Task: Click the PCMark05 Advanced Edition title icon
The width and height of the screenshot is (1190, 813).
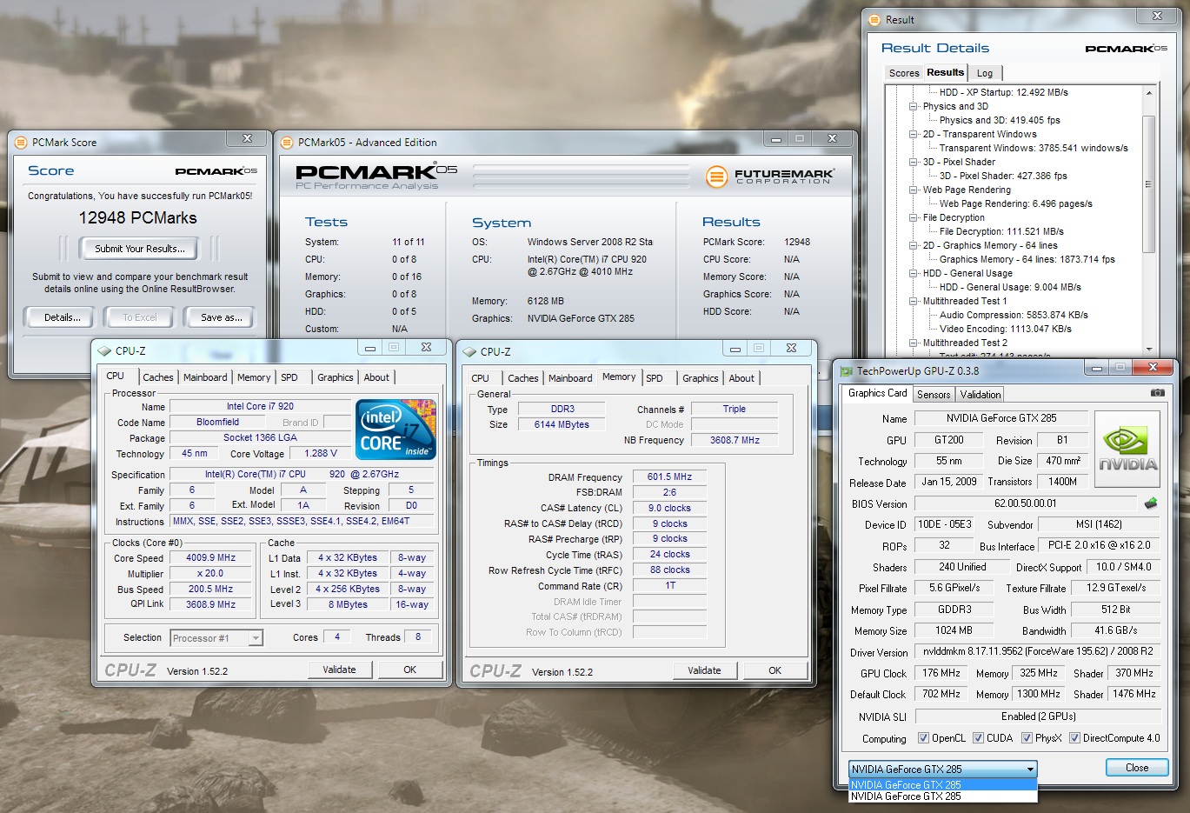Action: (288, 142)
